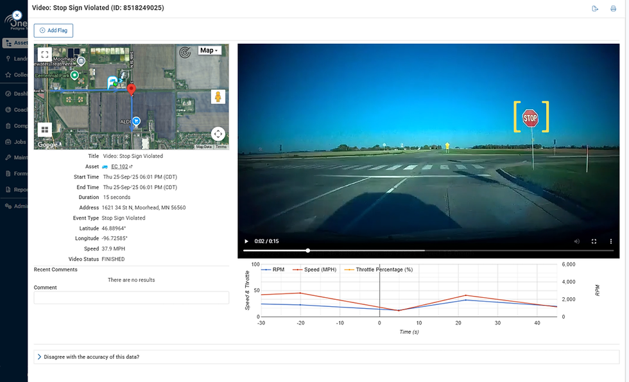This screenshot has height=382, width=629.
Task: Open the Admin menu item
Action: [13, 205]
